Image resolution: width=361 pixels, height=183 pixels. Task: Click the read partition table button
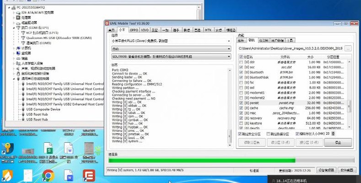point(252,142)
